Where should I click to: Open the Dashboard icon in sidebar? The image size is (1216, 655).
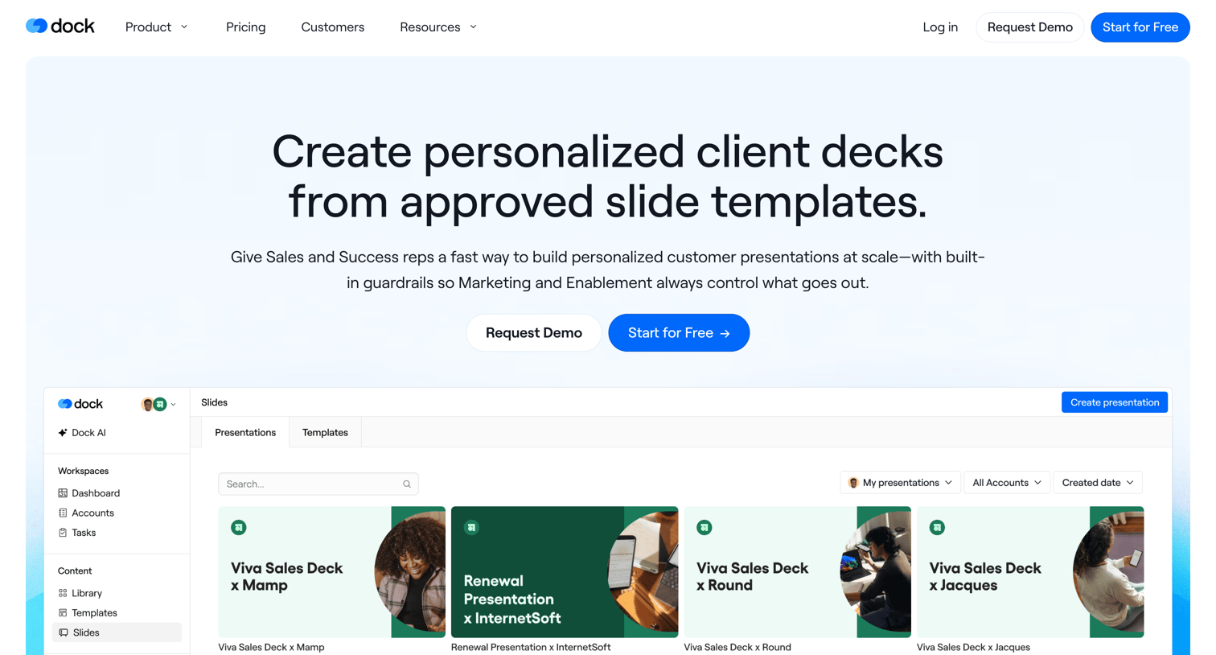coord(63,493)
